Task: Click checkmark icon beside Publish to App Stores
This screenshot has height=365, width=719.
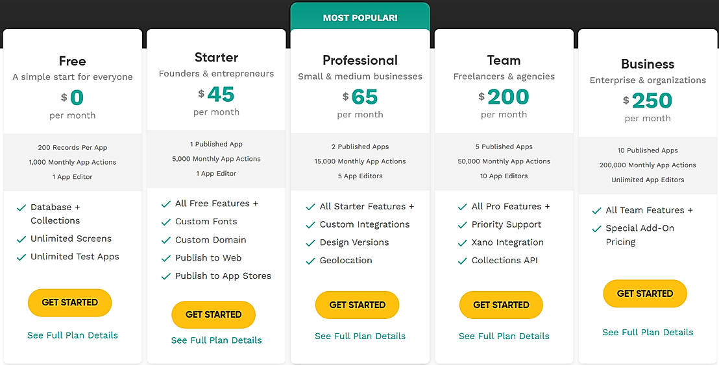Action: (x=165, y=276)
